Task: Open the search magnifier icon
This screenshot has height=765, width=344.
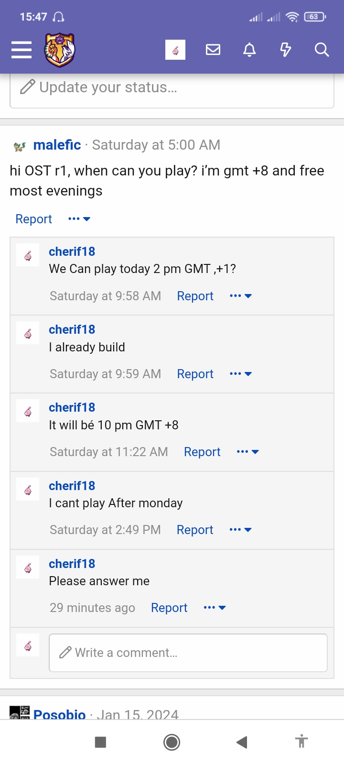Action: point(322,50)
